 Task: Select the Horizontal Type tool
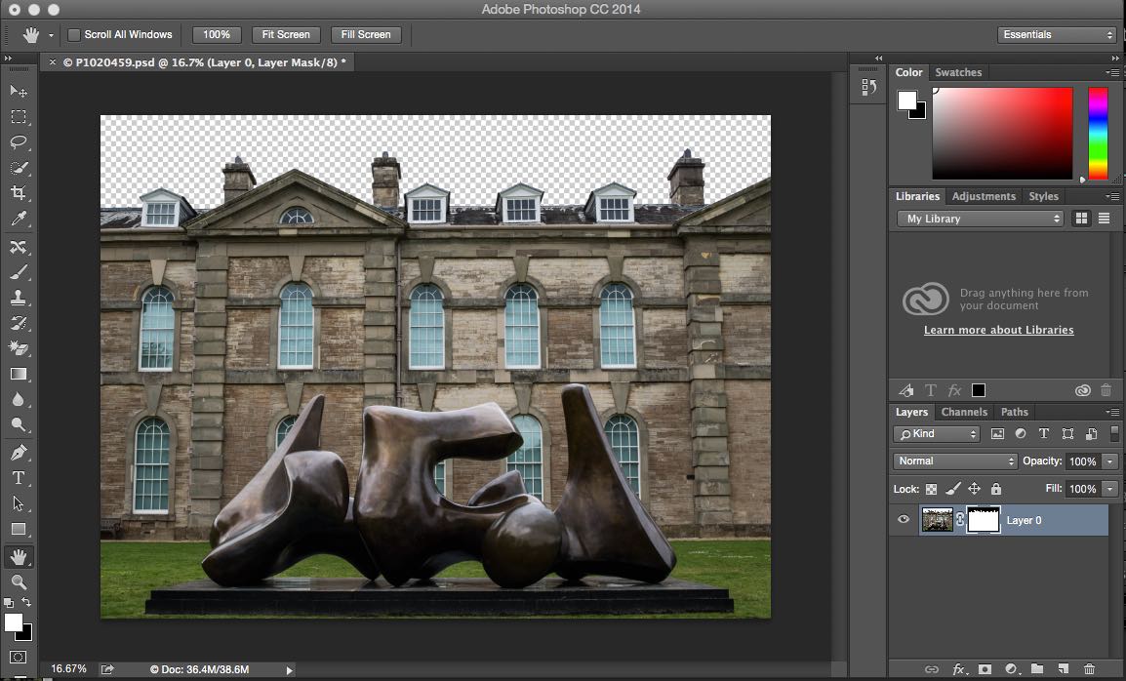pyautogui.click(x=19, y=478)
